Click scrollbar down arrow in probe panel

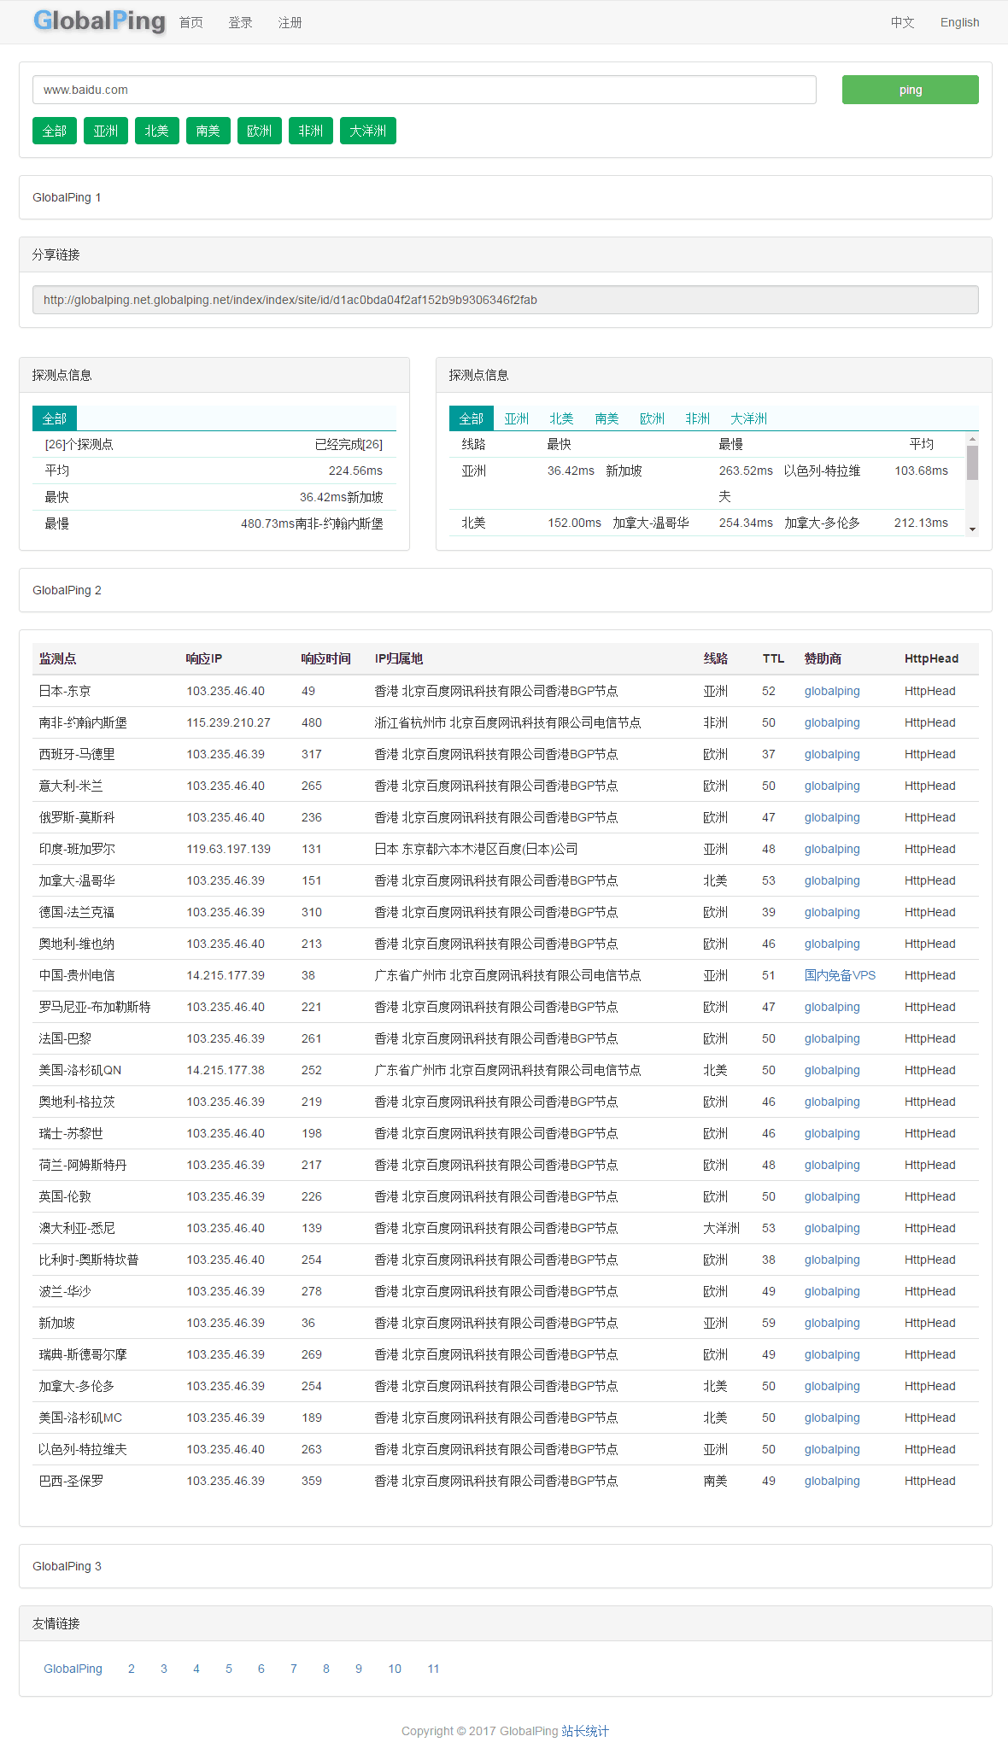(972, 529)
